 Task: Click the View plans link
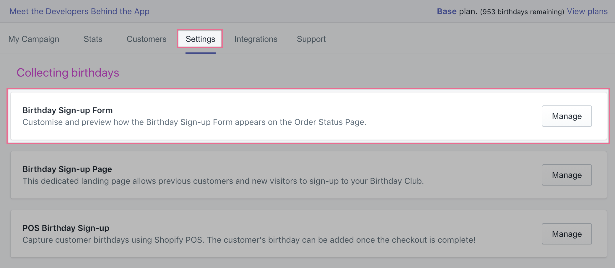(587, 11)
